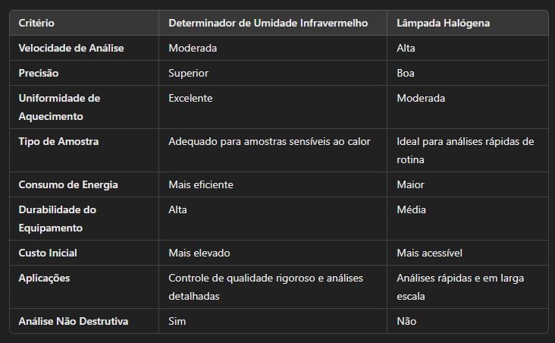
Task: Select the Sim value in last row
Action: 177,322
